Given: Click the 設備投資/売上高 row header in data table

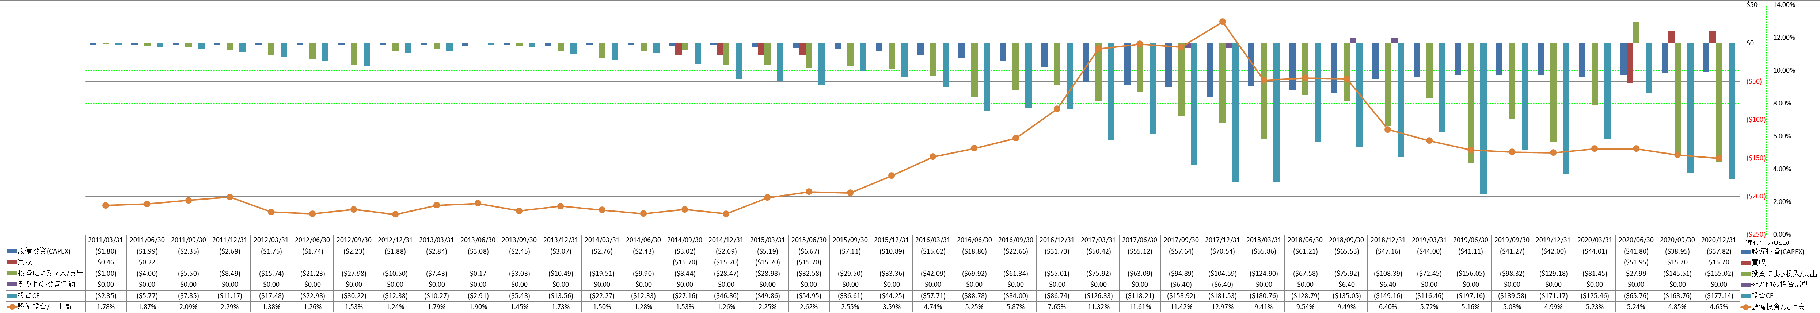Looking at the screenshot, I should tap(44, 308).
